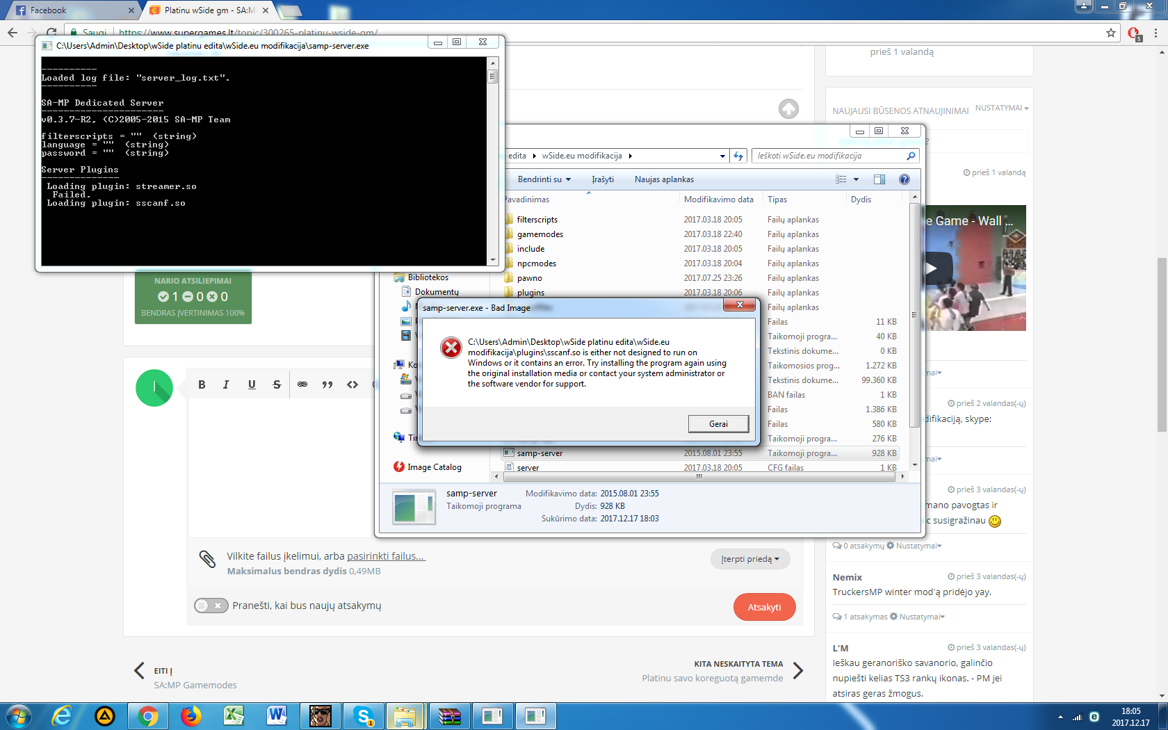Click pasirinkti failus link
The height and width of the screenshot is (730, 1168).
click(x=386, y=556)
